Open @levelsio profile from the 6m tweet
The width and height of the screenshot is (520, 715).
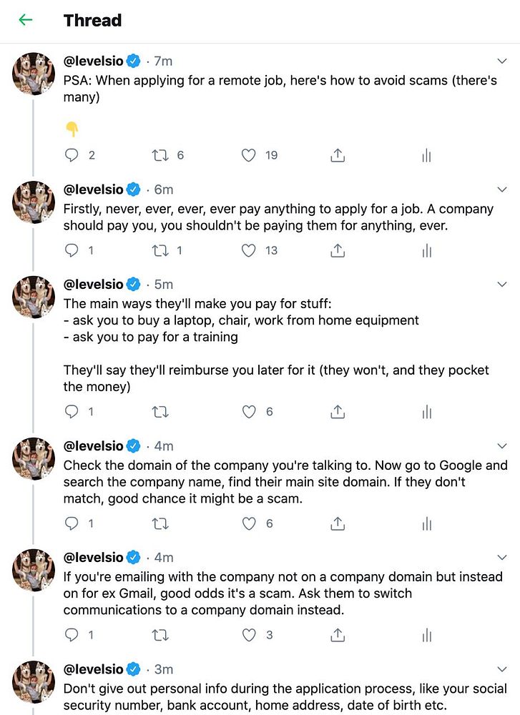93,189
